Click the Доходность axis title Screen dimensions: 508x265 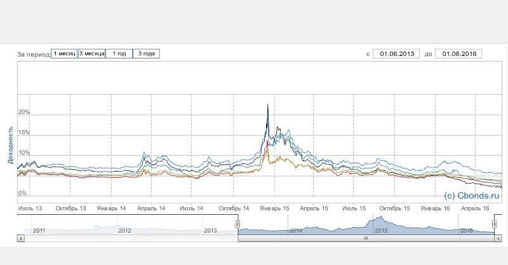[10, 145]
